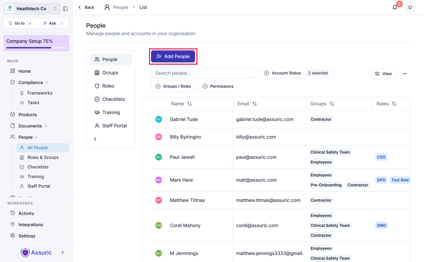Collapse the inner People panel arrow

95,139
